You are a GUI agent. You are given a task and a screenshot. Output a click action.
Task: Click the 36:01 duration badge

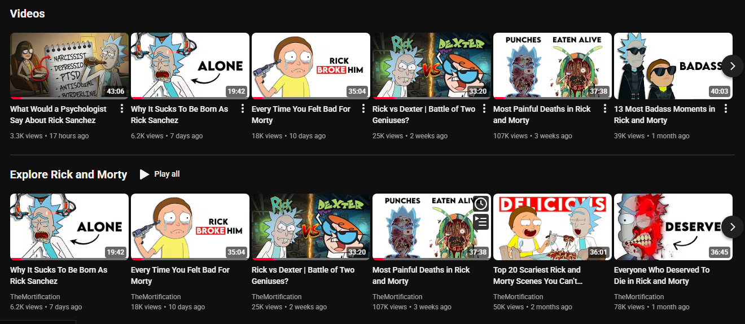point(598,252)
